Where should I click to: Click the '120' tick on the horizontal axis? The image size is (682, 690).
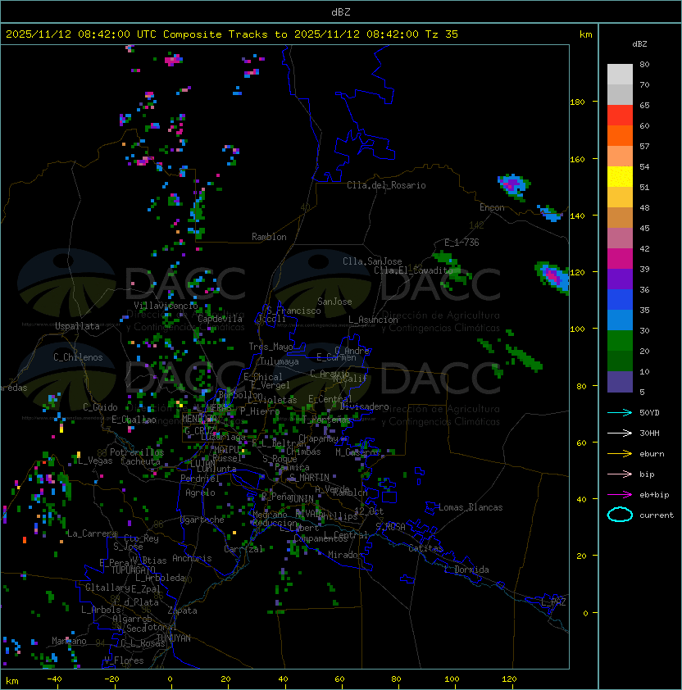click(509, 679)
